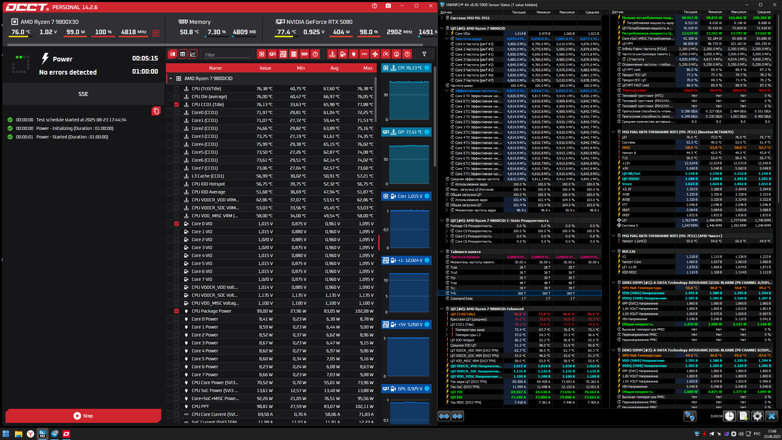Expand Core VIDs in HWiNFO
Image resolution: width=782 pixels, height=440 pixels.
[447, 34]
